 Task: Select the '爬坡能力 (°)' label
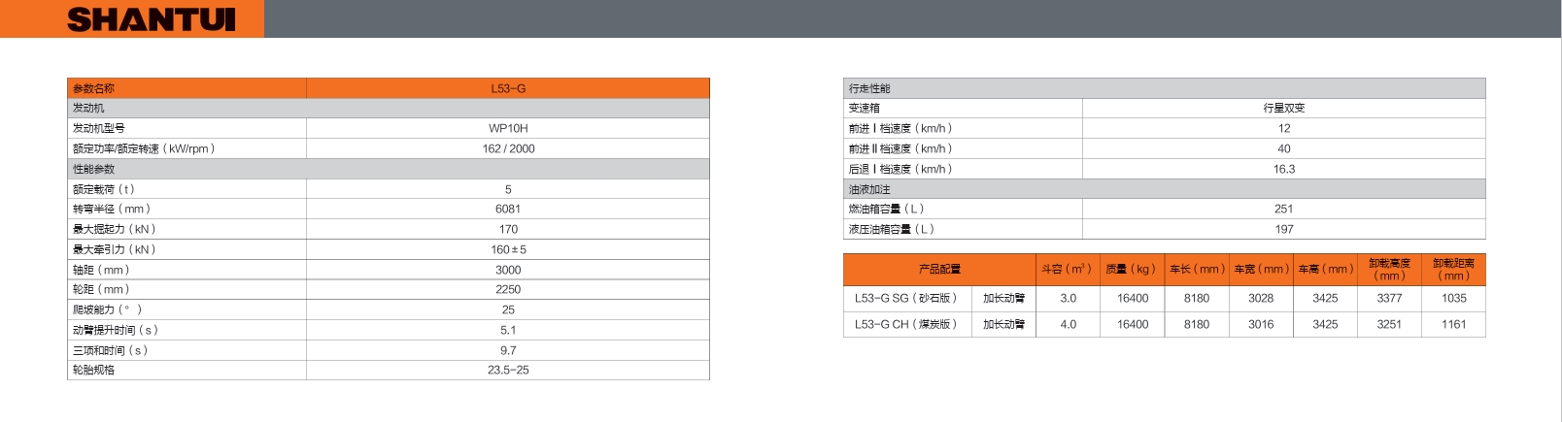click(108, 309)
